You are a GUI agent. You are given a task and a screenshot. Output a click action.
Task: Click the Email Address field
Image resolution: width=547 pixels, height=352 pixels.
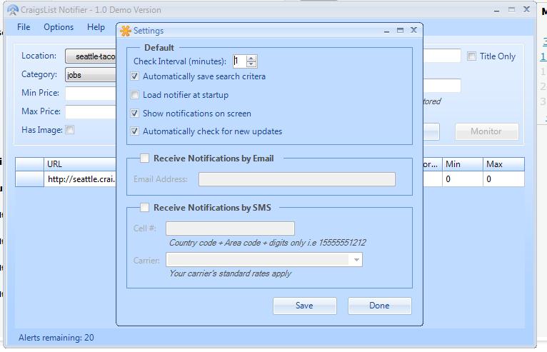click(x=297, y=179)
